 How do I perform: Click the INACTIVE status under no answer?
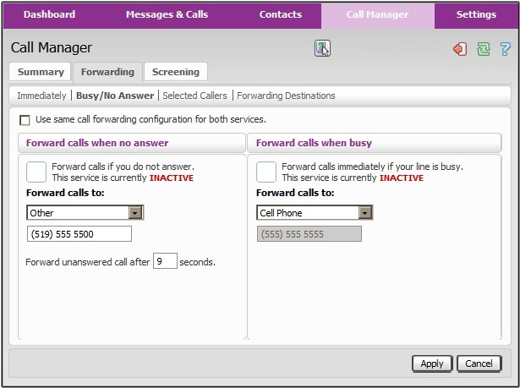pos(172,178)
